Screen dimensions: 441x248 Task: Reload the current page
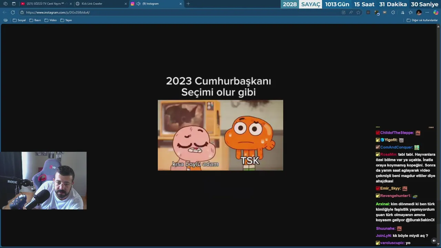(x=13, y=12)
